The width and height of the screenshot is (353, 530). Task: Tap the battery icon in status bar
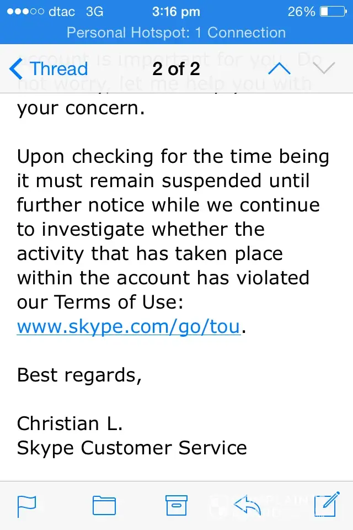(x=331, y=11)
